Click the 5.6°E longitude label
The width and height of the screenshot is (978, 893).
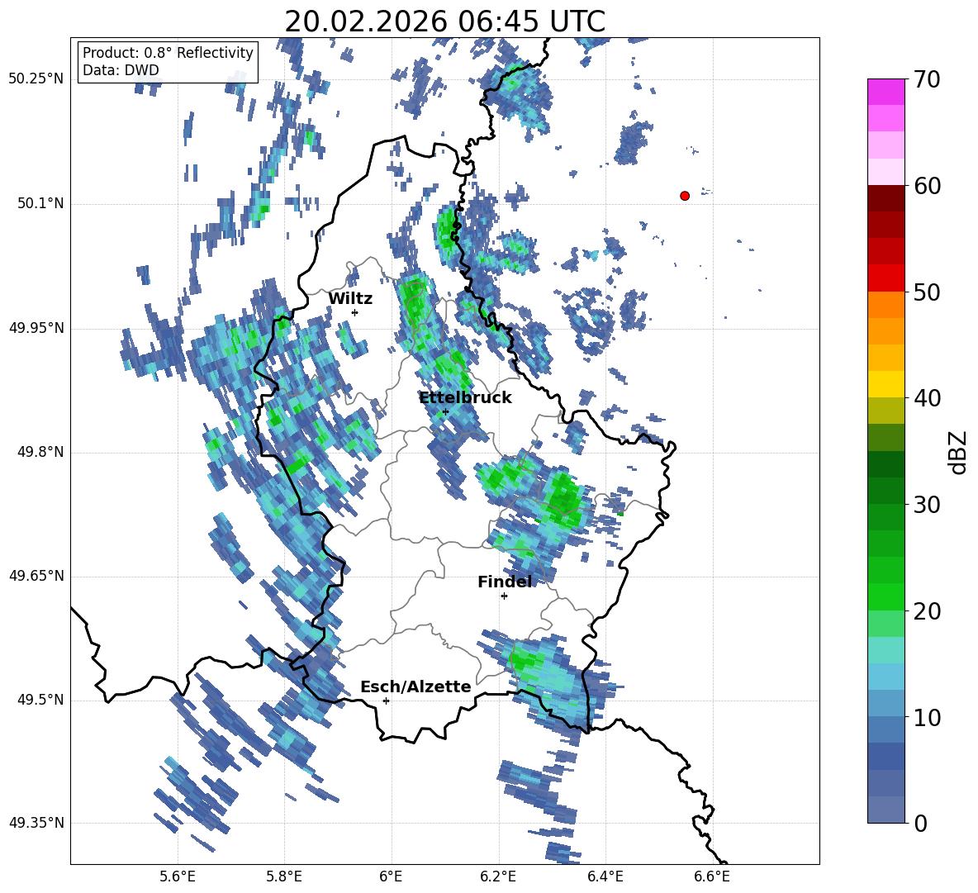coord(178,876)
